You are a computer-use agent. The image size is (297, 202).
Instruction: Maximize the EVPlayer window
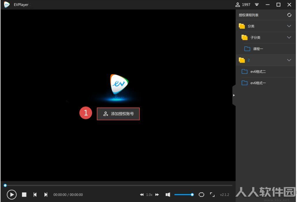coord(278,5)
